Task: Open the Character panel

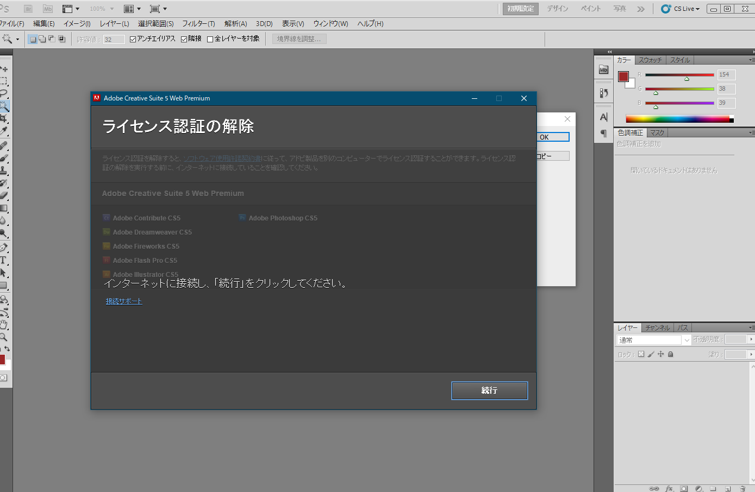Action: [603, 116]
